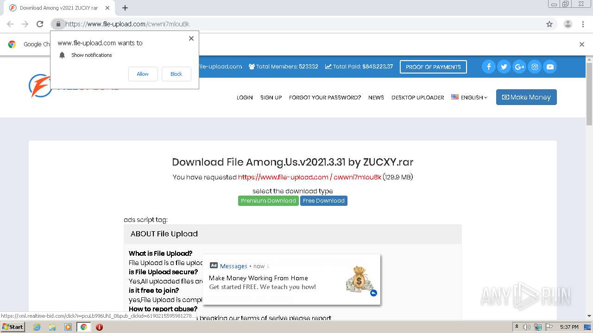Launch Internet Explorer from taskbar
The width and height of the screenshot is (593, 333).
pos(37,327)
